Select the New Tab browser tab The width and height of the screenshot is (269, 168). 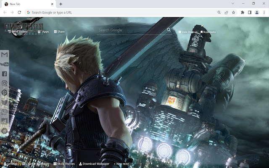[29, 4]
